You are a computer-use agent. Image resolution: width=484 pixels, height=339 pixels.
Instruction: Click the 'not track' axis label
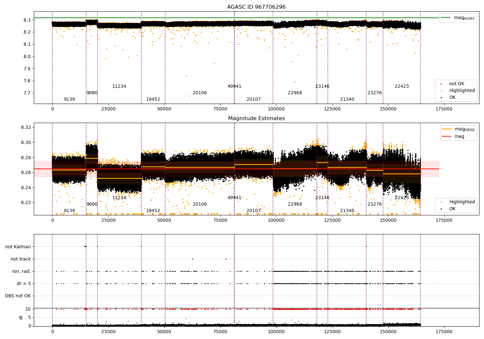point(21,259)
